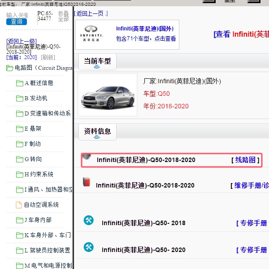Click the 当前：2020 year link
Screen dimensions: 269x269
[x=22, y=57]
